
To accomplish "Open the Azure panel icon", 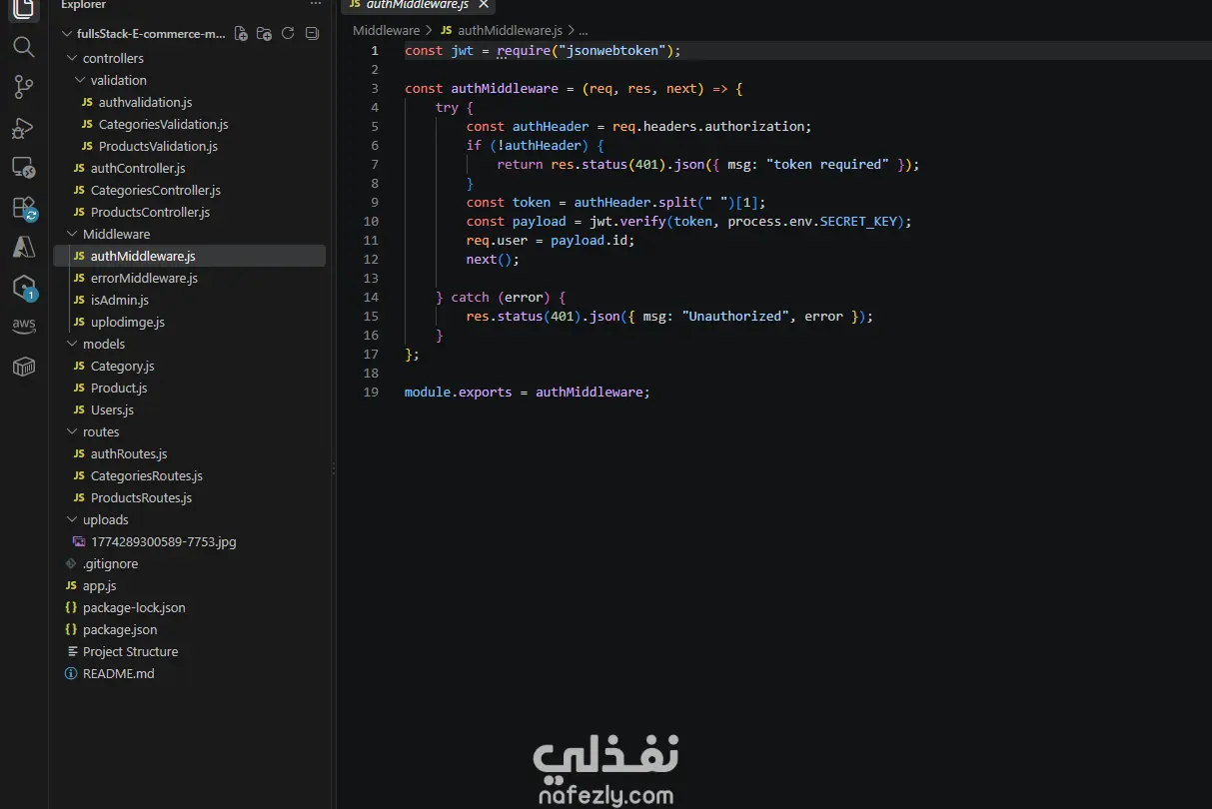I will point(24,247).
